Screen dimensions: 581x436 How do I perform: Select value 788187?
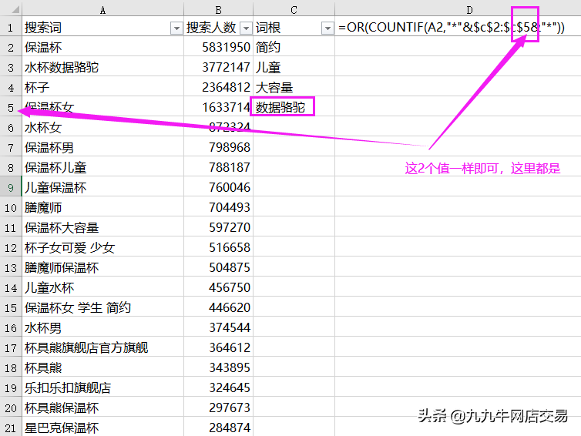point(218,167)
